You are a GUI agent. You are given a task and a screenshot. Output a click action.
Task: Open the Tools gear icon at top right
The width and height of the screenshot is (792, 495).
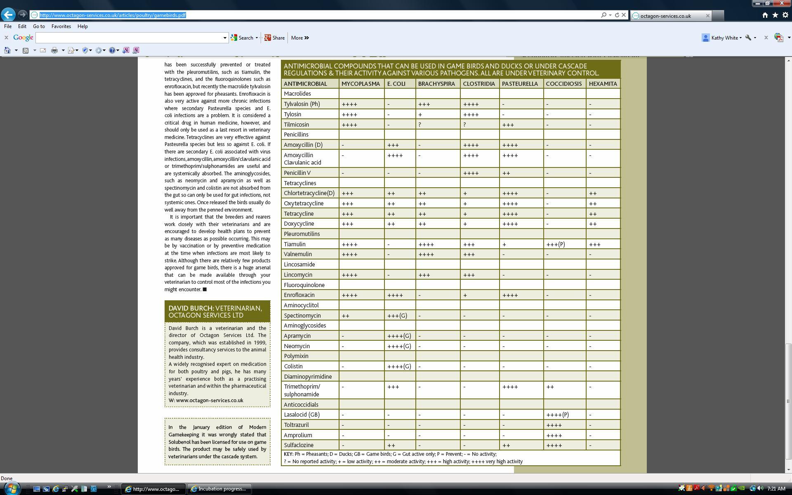click(785, 15)
